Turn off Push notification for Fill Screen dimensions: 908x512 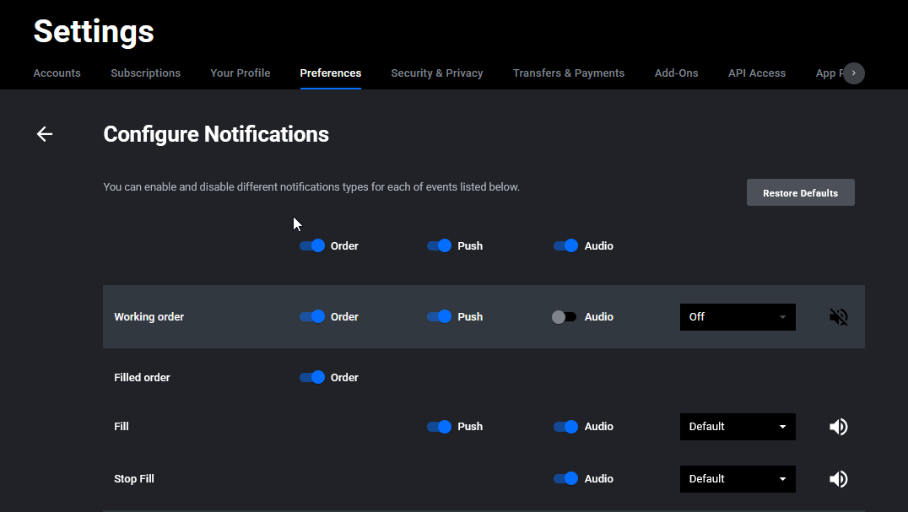(439, 427)
